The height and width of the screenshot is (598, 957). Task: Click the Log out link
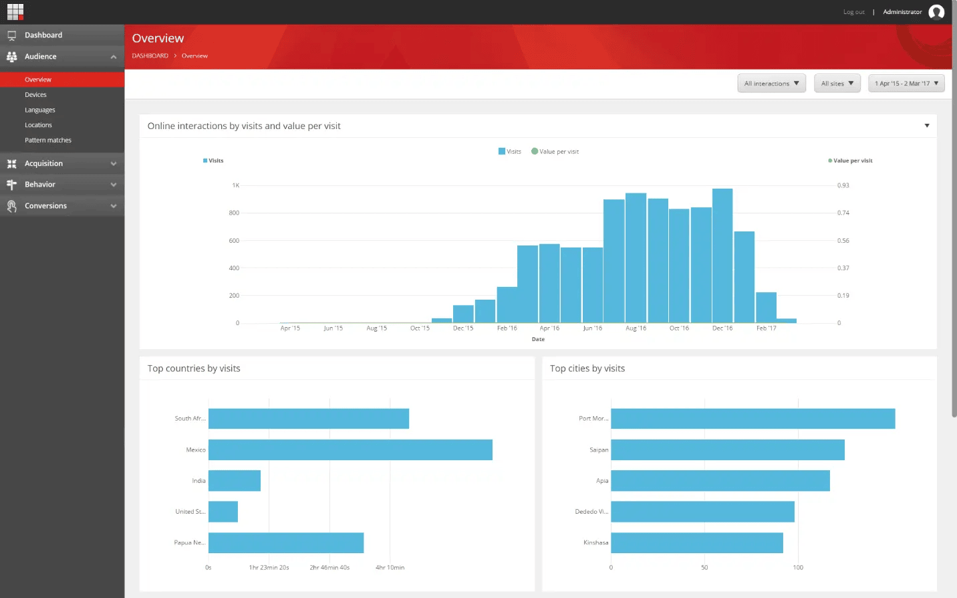pos(853,11)
